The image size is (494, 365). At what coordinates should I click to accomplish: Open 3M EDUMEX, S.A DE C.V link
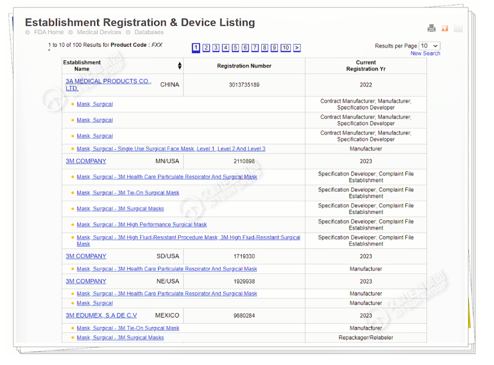tap(101, 315)
